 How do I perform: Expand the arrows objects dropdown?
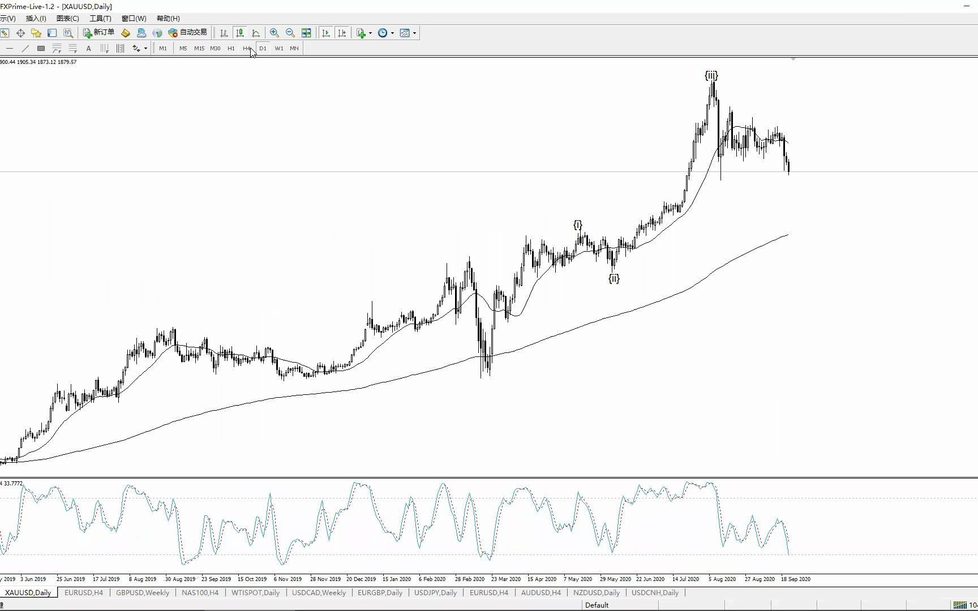(145, 48)
